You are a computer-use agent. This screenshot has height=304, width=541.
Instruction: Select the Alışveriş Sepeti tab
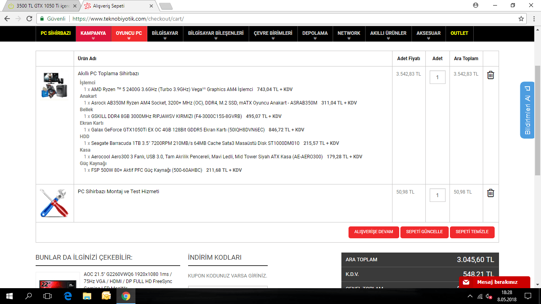118,6
